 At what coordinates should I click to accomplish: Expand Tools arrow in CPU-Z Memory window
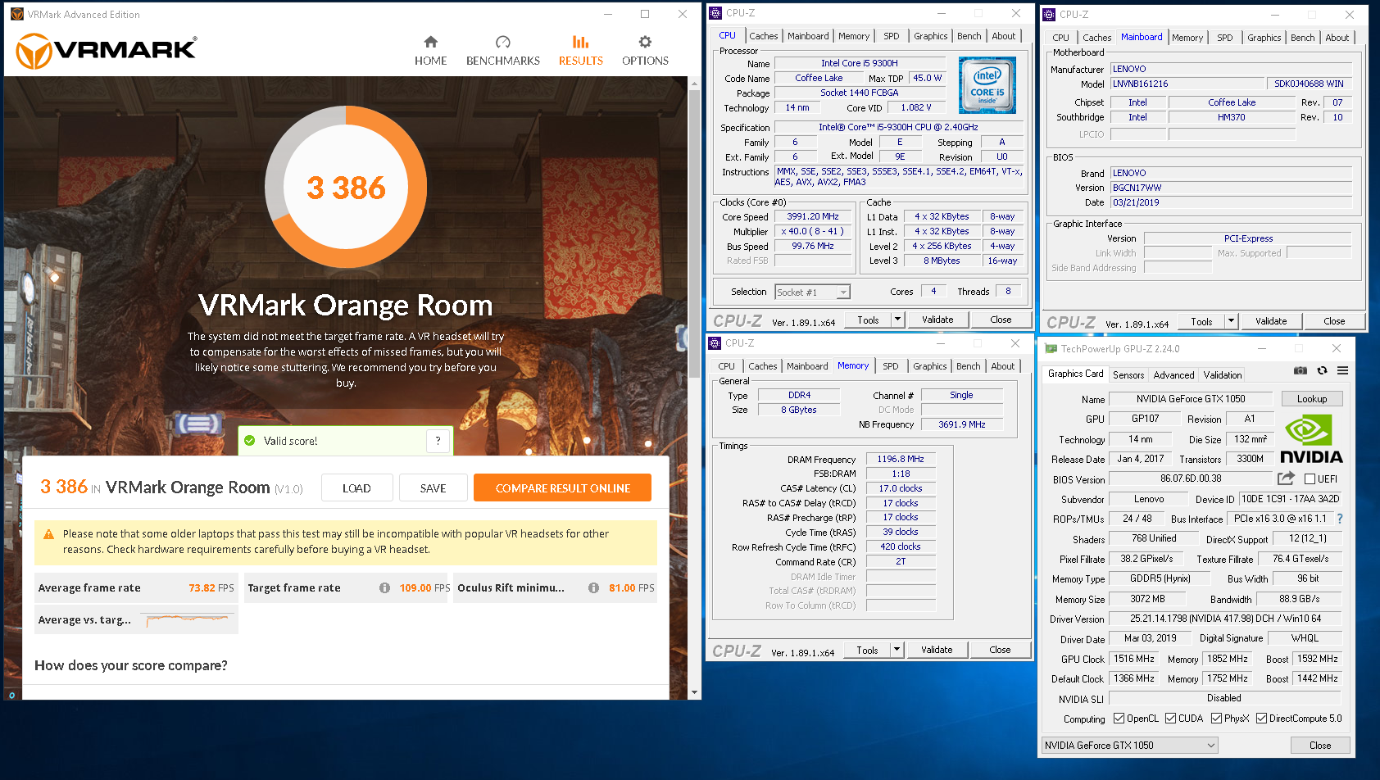[x=897, y=650]
